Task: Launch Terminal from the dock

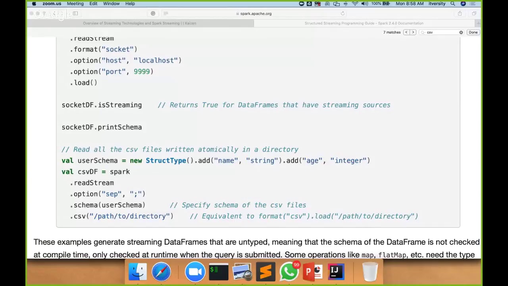Action: click(x=219, y=272)
